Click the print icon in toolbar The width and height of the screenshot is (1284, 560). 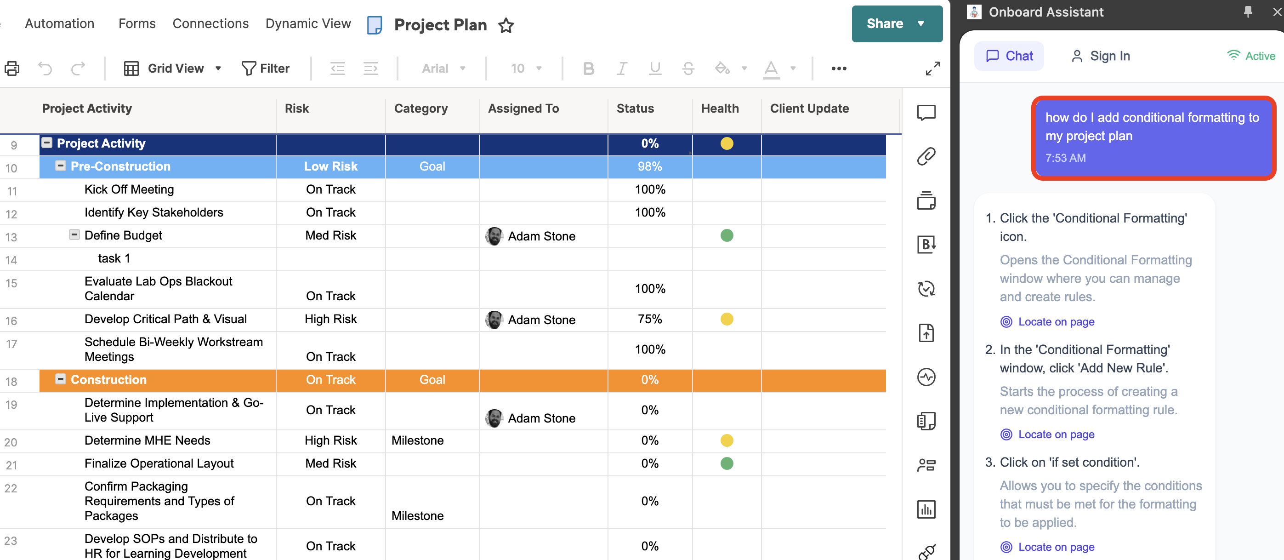pyautogui.click(x=12, y=69)
